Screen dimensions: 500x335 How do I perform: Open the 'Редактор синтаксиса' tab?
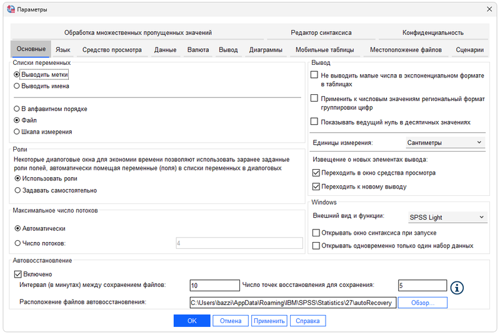click(x=321, y=32)
